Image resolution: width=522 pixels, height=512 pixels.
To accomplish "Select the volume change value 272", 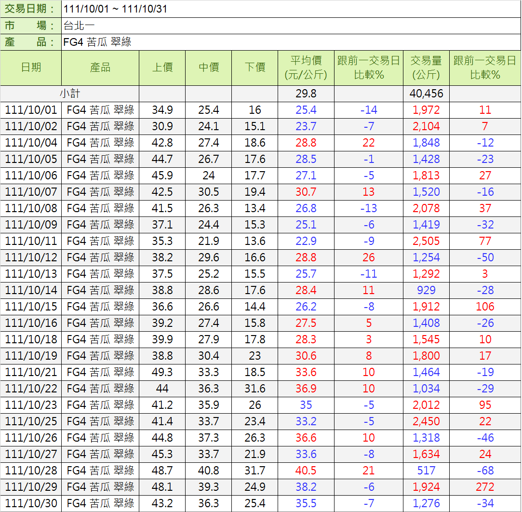I will coord(485,487).
